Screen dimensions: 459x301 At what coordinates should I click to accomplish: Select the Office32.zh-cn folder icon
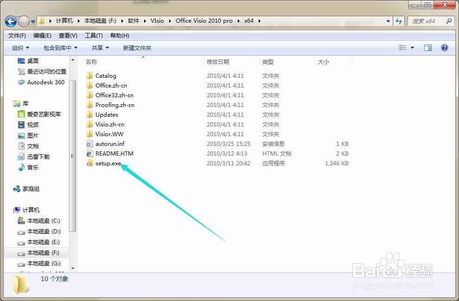pyautogui.click(x=89, y=95)
